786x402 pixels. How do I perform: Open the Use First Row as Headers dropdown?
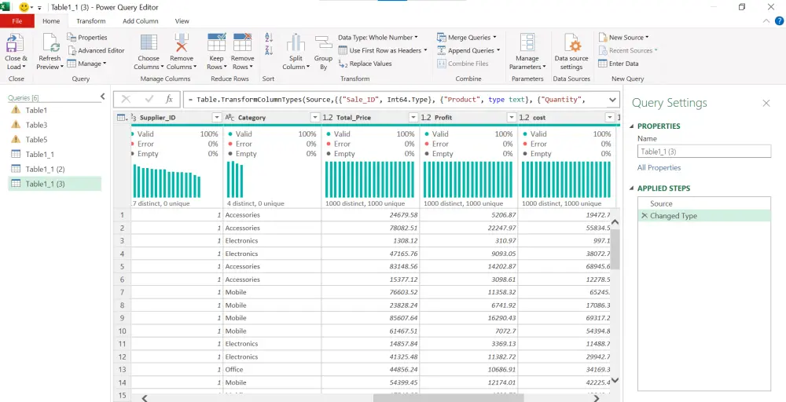(383, 50)
